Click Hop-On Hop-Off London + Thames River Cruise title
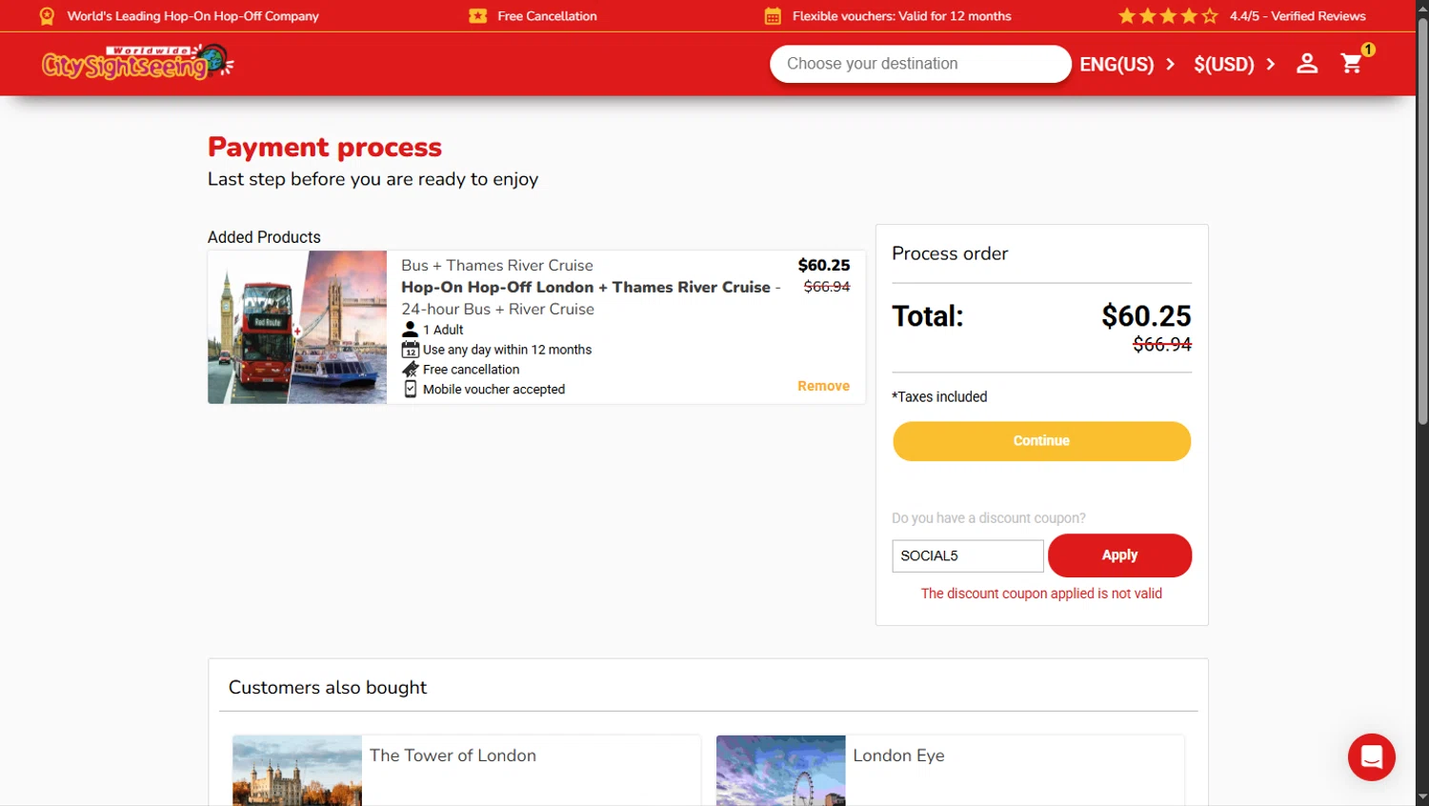The height and width of the screenshot is (806, 1429). coord(586,287)
